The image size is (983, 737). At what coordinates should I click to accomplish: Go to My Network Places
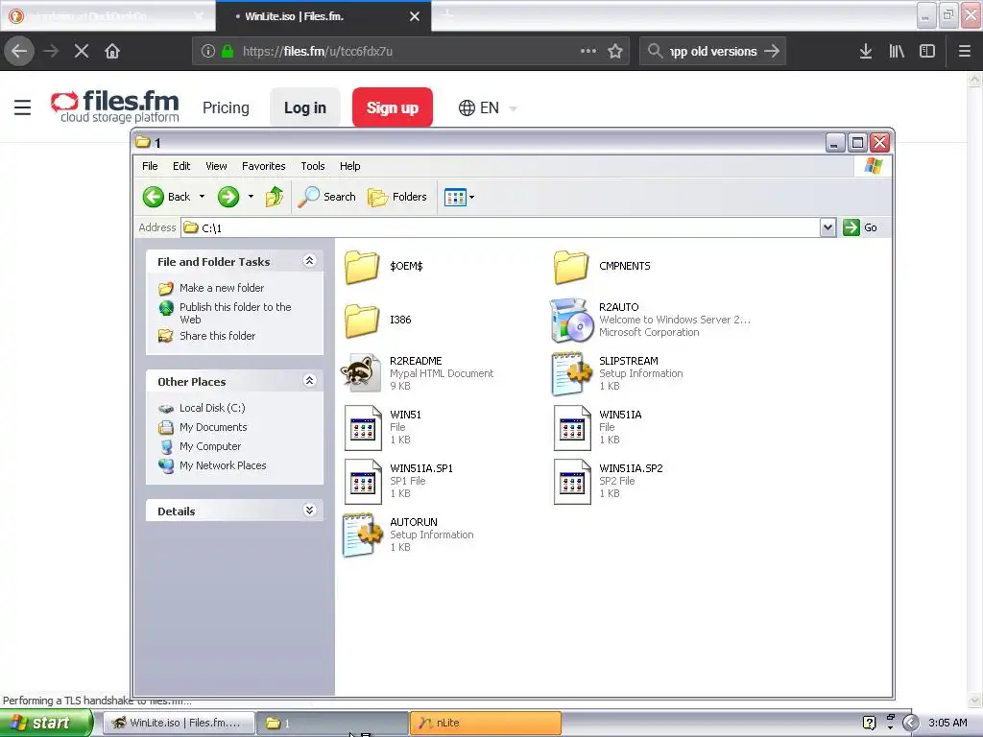(x=223, y=465)
